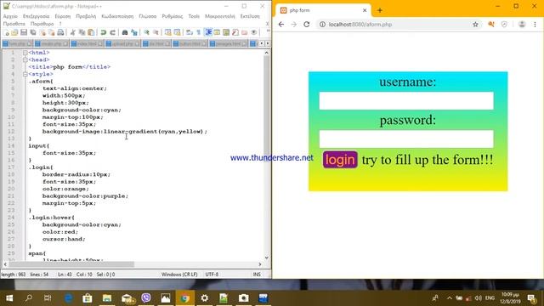The height and width of the screenshot is (306, 544).
Task: Toggle the indent guide toolbar button
Action: pos(207,32)
